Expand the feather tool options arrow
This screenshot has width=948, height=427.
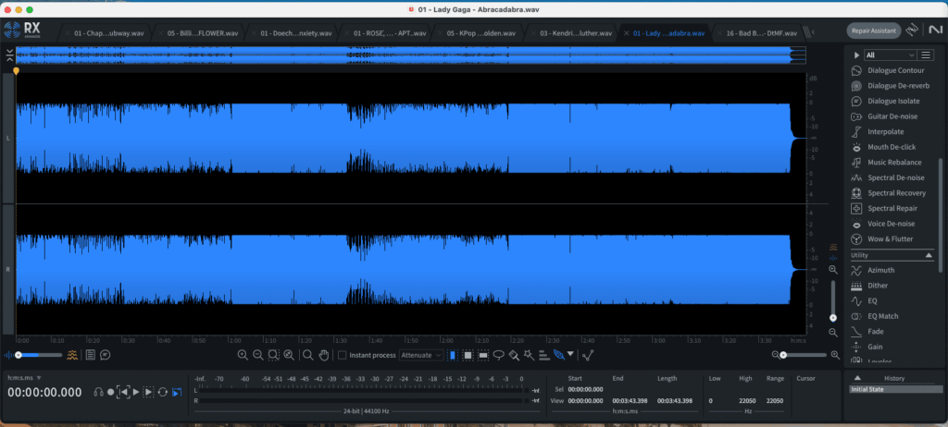pyautogui.click(x=569, y=355)
